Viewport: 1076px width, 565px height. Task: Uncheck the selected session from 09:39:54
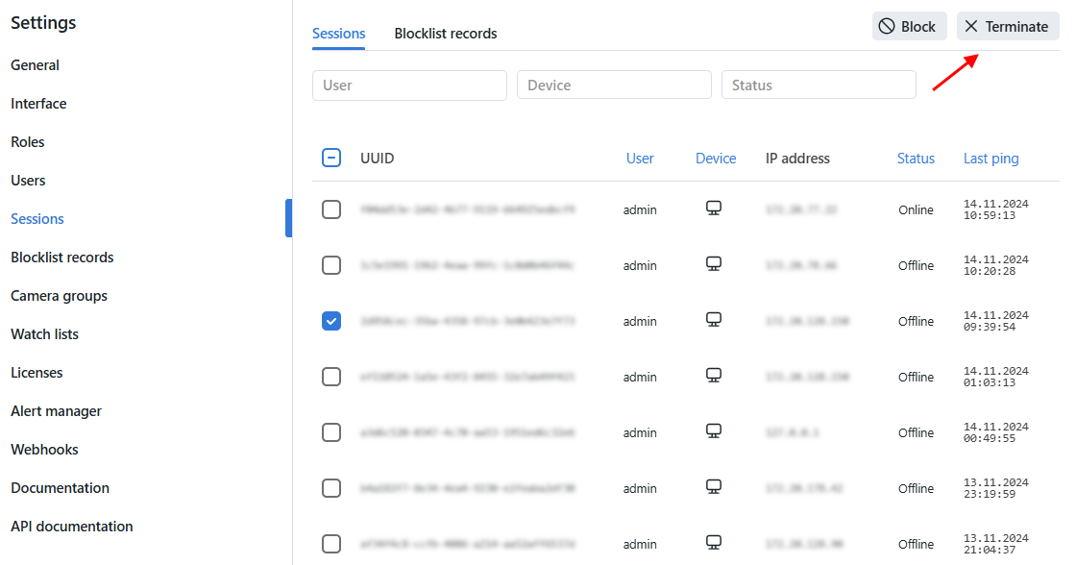331,321
